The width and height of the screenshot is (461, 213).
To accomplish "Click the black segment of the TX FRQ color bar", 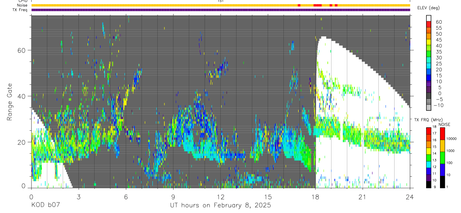I will 428,184.
